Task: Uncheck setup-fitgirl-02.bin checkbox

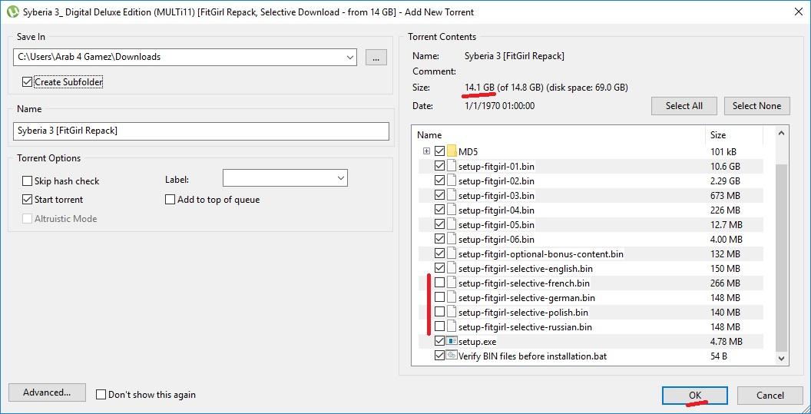Action: [439, 181]
